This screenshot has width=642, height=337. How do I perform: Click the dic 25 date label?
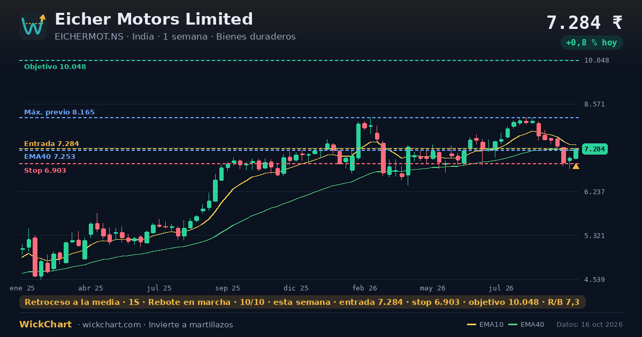click(296, 288)
